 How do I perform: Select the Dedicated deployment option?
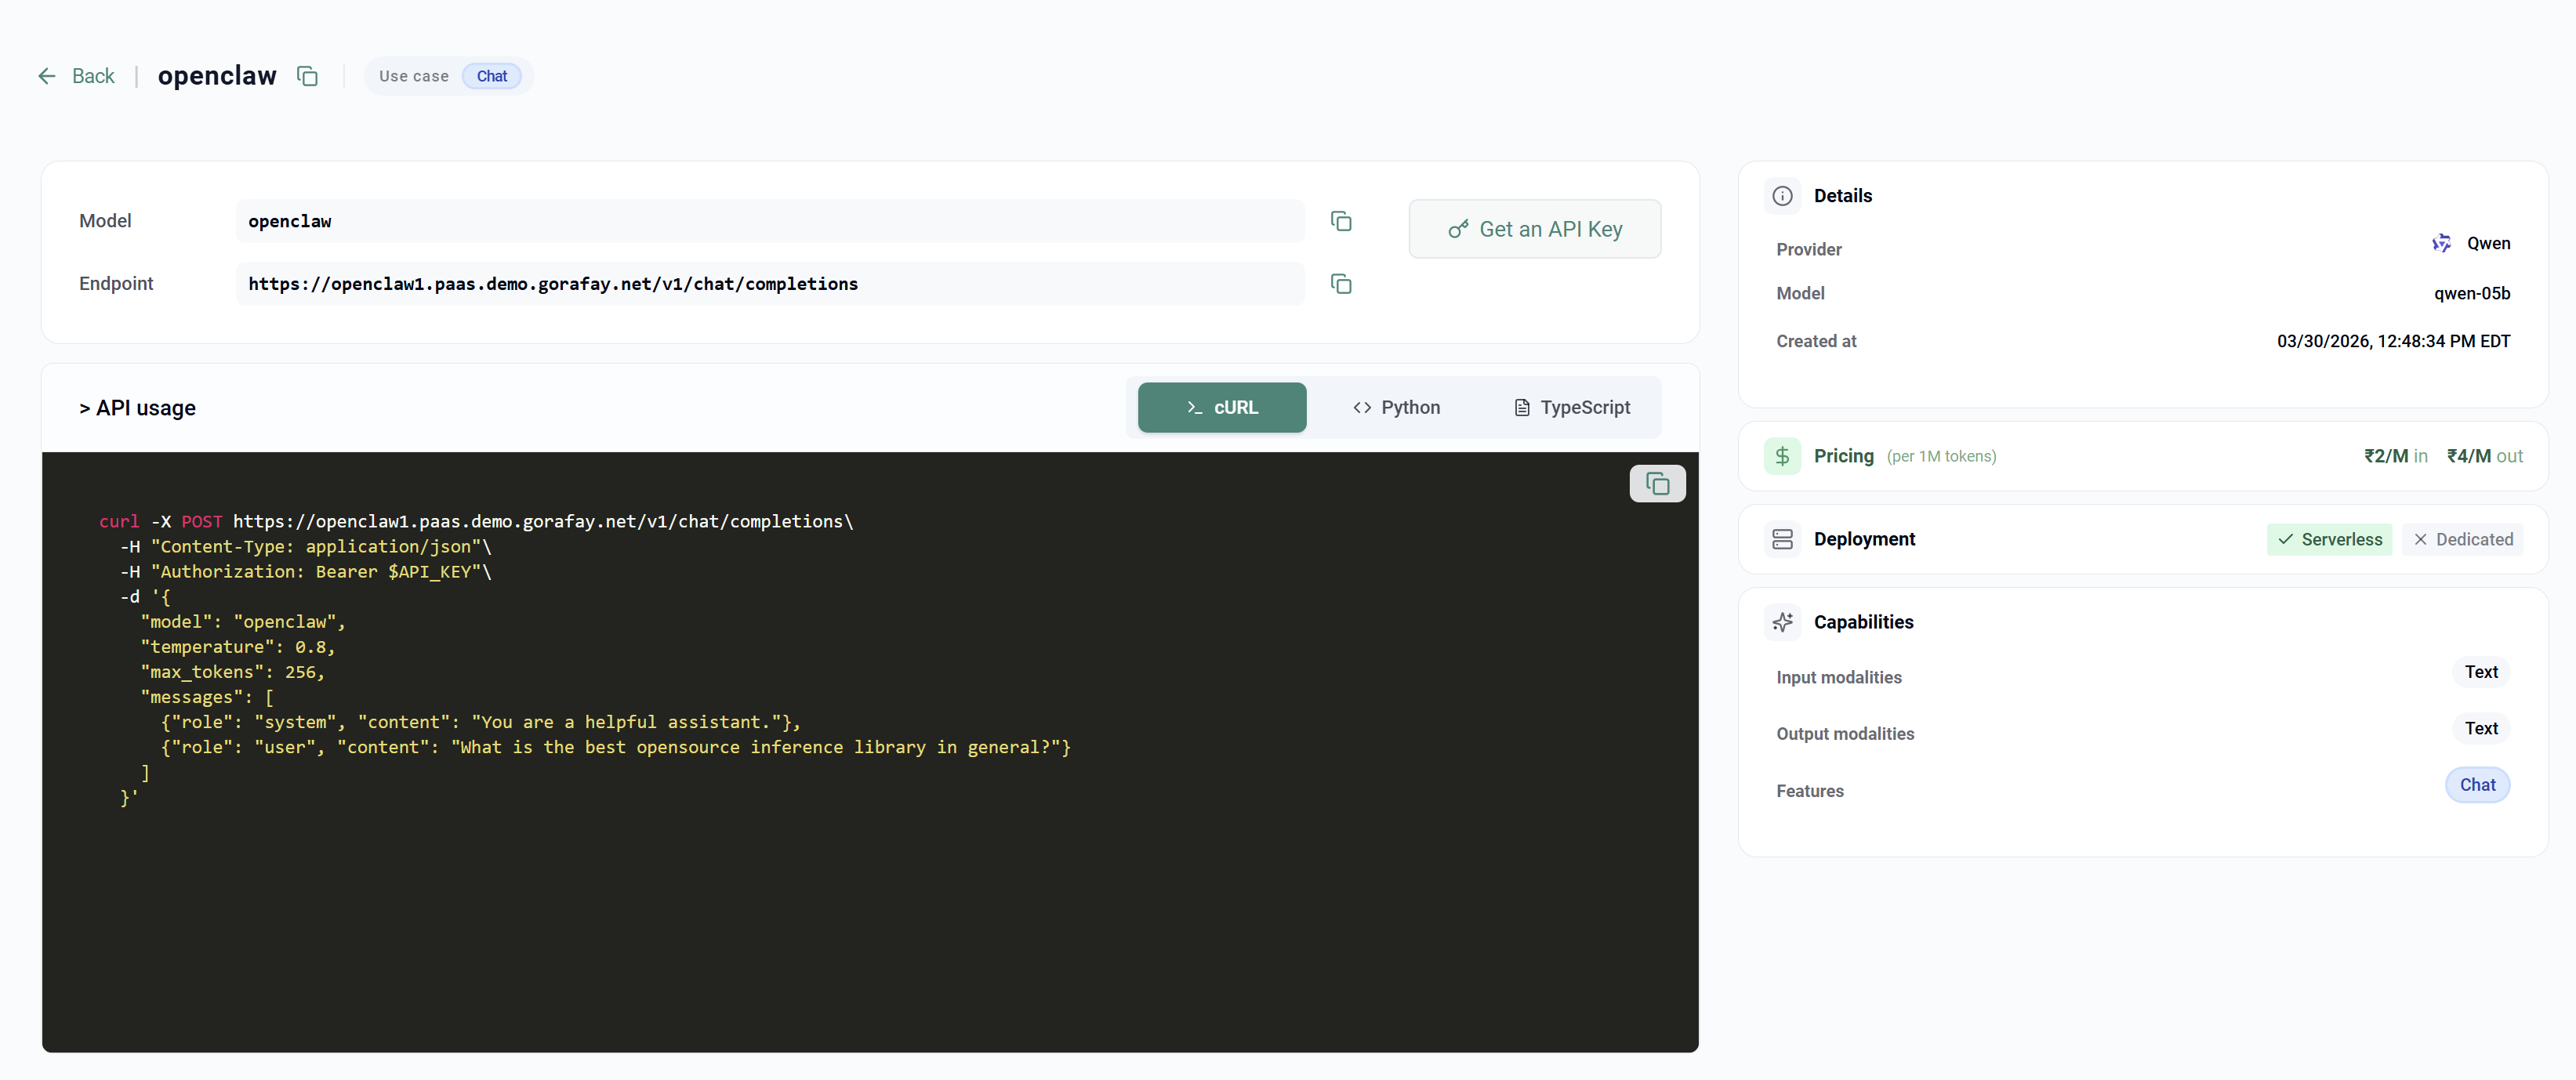2461,539
